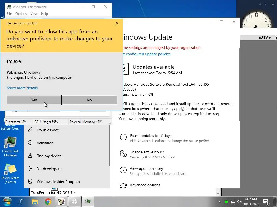Viewport: 277px width, 207px height.
Task: Switch to Task Manager on the taskbar
Action: click(x=88, y=202)
